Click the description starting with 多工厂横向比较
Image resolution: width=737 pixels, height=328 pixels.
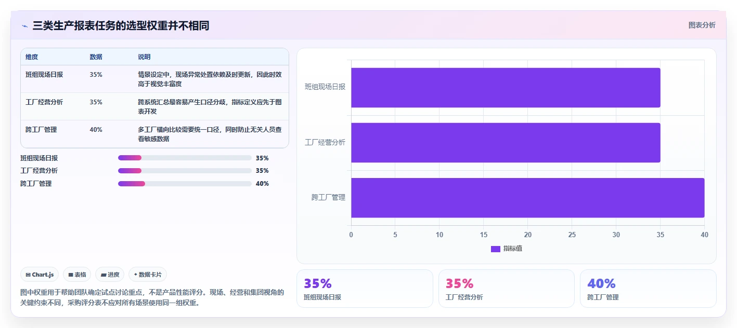(210, 134)
